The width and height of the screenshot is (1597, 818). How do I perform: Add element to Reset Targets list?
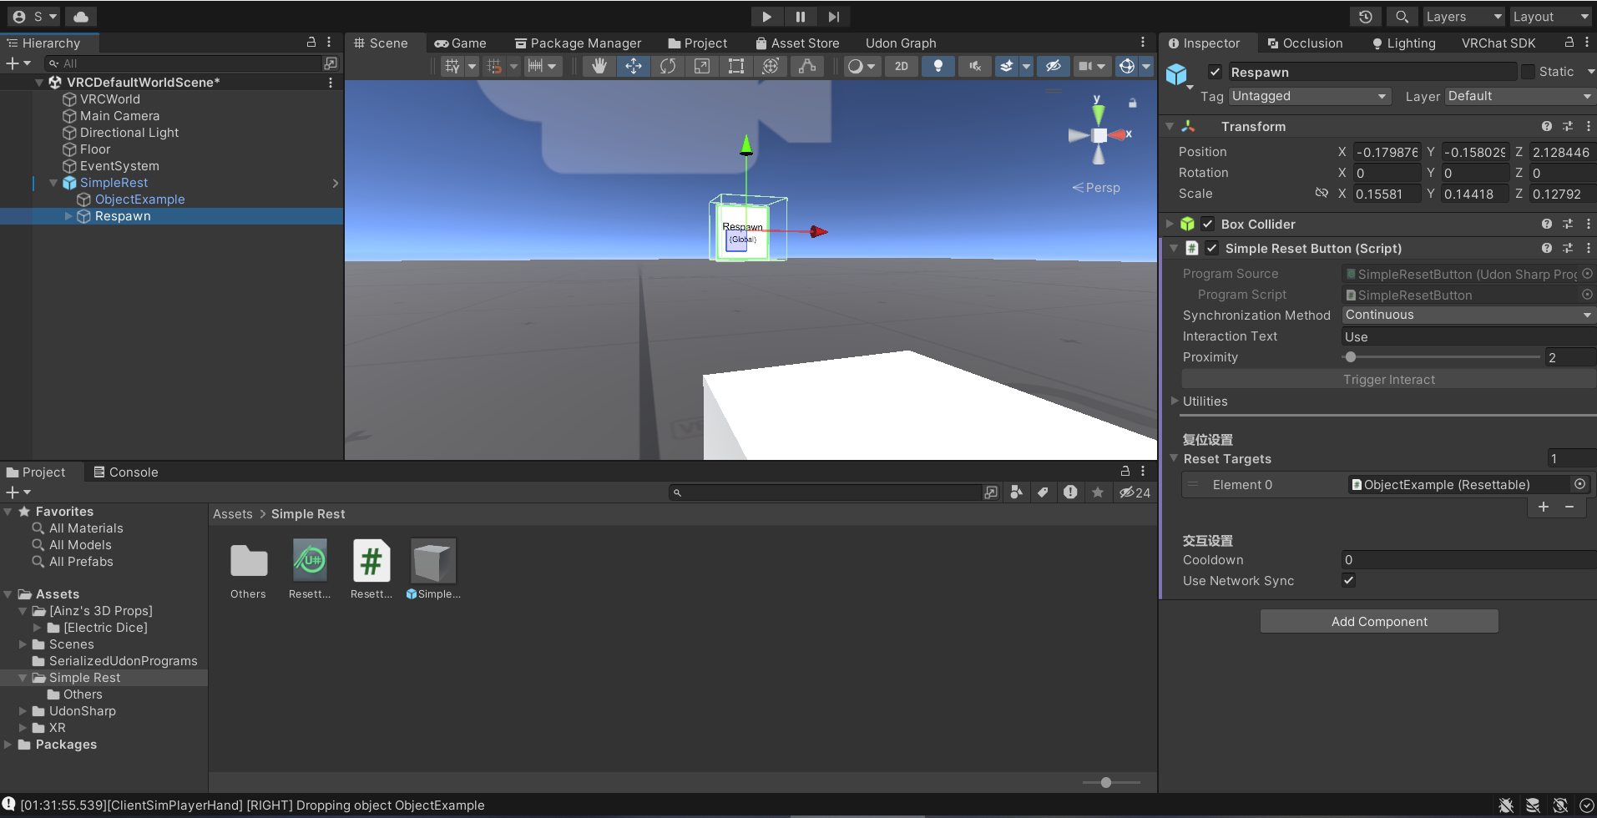click(x=1544, y=507)
